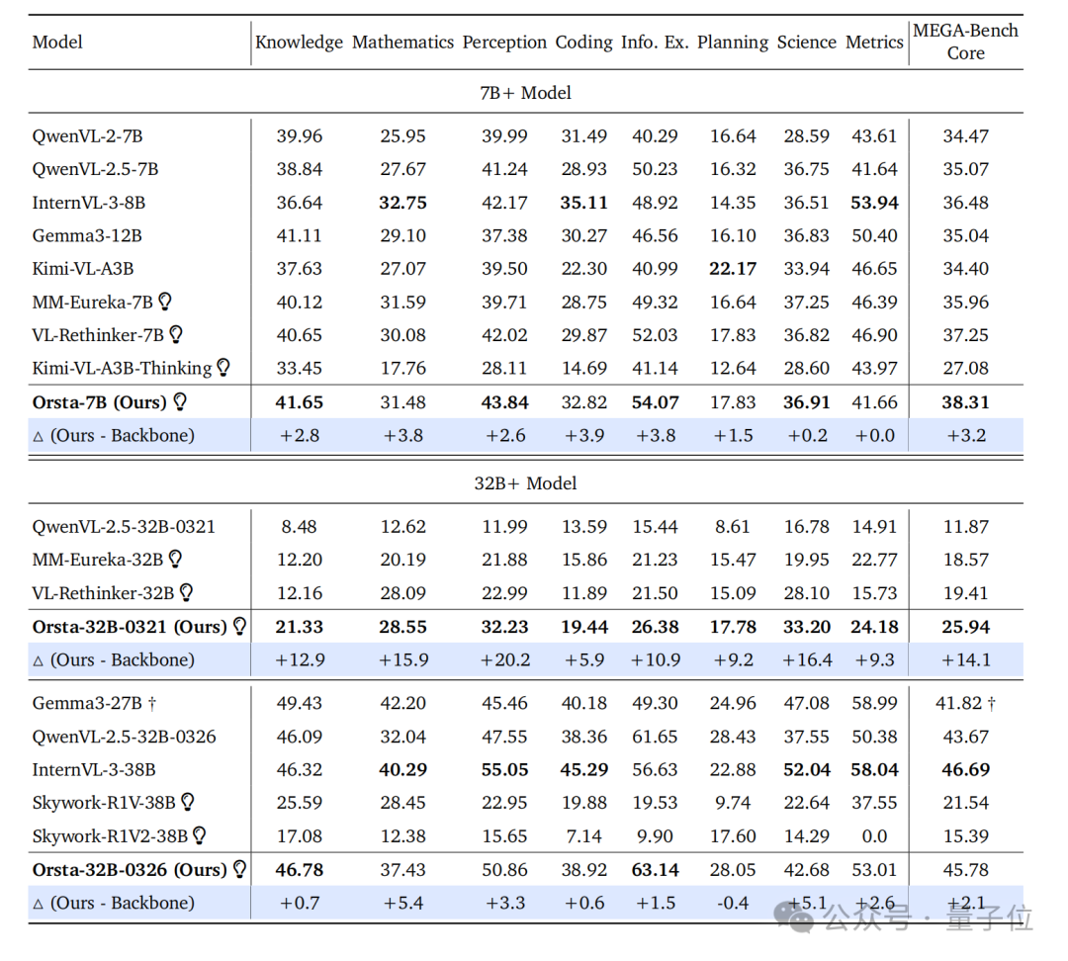Click the 7.14 Coding score of Skywork-R1V2-38B
Image resolution: width=1068 pixels, height=961 pixels.
(x=583, y=836)
